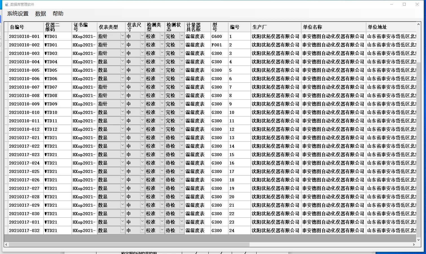
Task: Click the 证书编号 column header
Action: (85, 27)
